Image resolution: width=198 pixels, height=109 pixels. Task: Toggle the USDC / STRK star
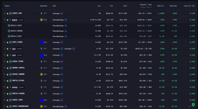point(5,62)
